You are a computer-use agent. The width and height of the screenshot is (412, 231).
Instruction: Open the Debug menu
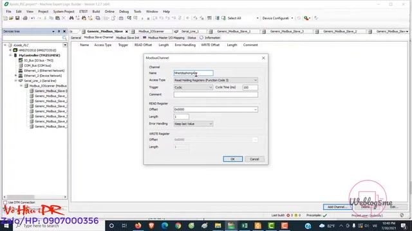(124, 12)
